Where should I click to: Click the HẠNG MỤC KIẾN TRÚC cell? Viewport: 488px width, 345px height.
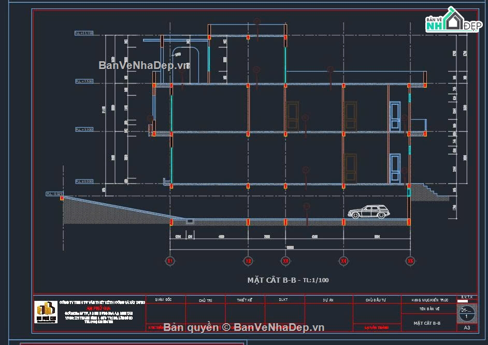pyautogui.click(x=430, y=300)
